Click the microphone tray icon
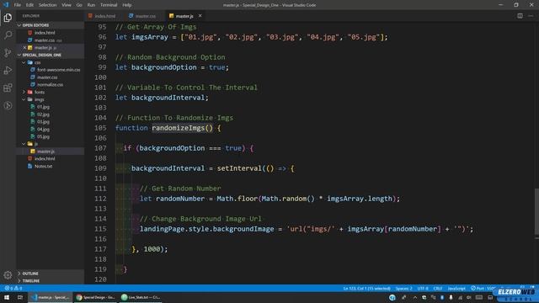 pos(451,297)
